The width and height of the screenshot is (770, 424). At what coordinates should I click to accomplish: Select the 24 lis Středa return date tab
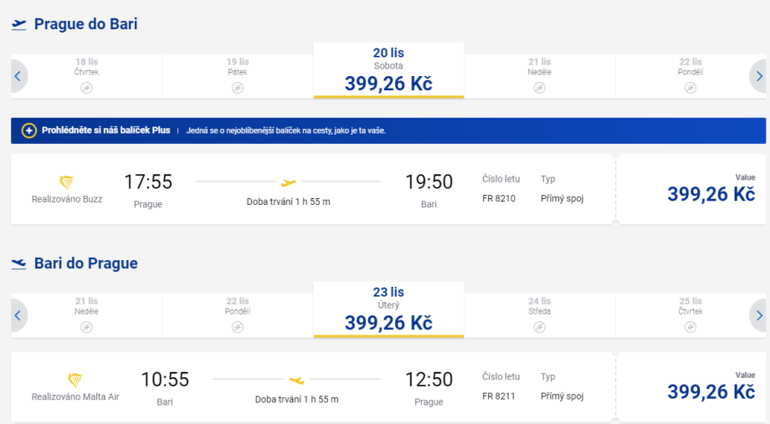click(x=539, y=315)
